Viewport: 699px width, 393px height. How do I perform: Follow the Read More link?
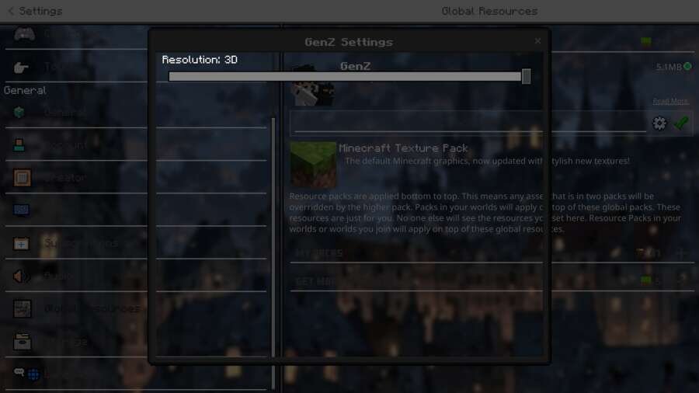pos(670,101)
